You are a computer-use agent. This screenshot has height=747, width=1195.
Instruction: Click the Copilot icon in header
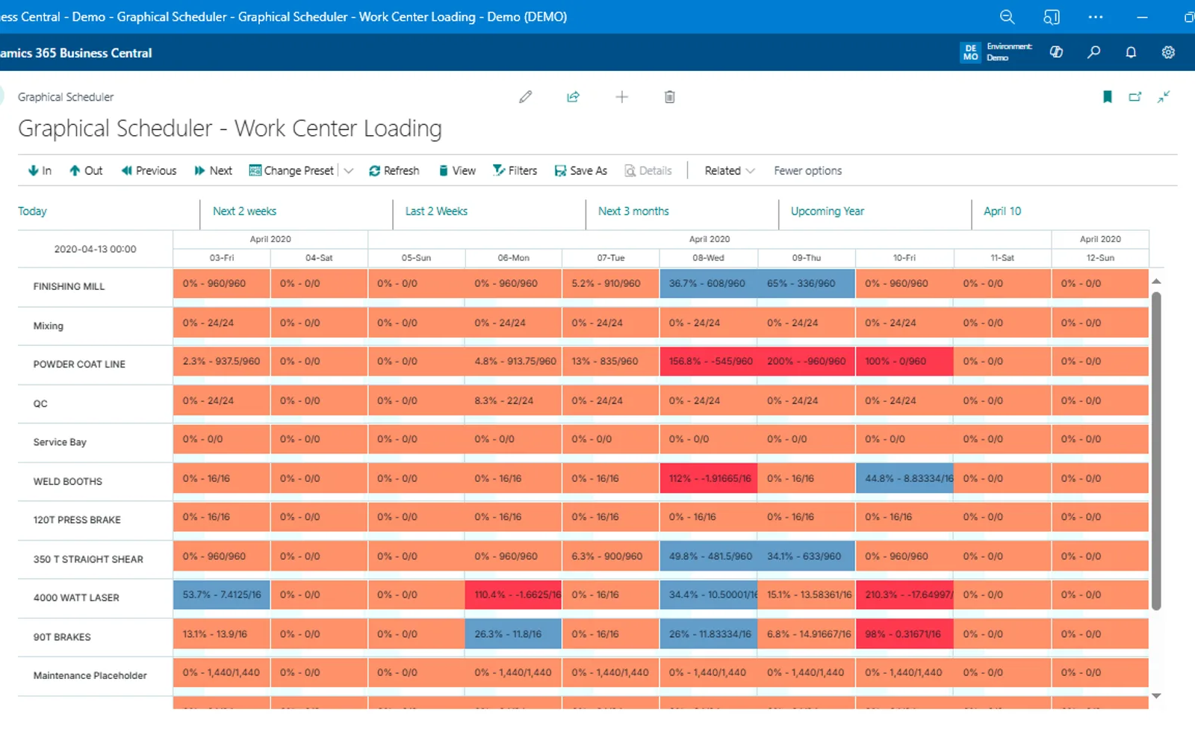[x=1056, y=52]
